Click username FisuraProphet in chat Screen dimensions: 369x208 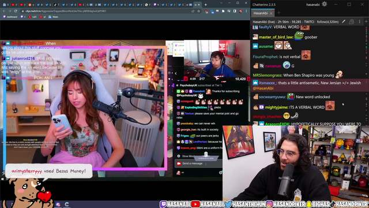(265, 57)
